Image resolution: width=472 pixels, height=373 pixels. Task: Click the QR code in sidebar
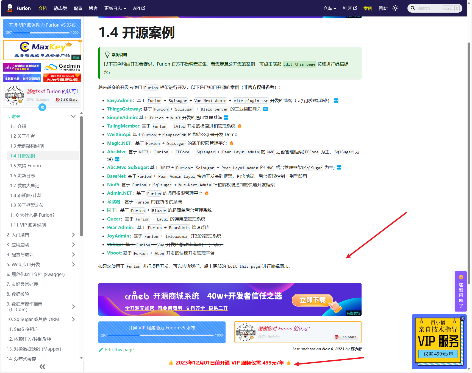point(14,95)
